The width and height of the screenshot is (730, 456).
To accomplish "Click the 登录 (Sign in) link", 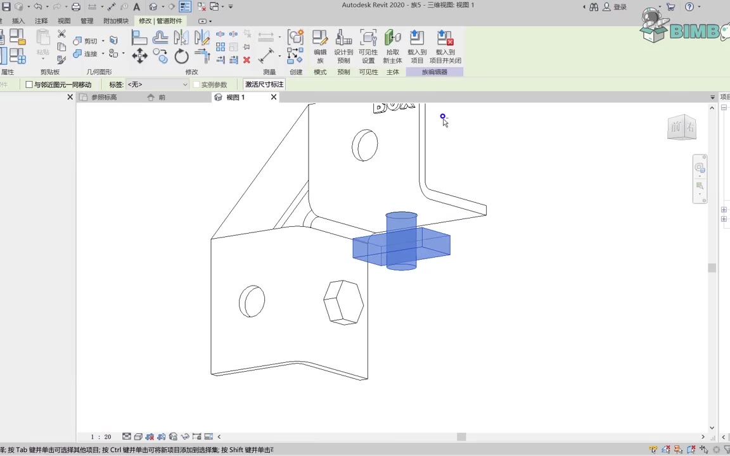I will click(620, 7).
